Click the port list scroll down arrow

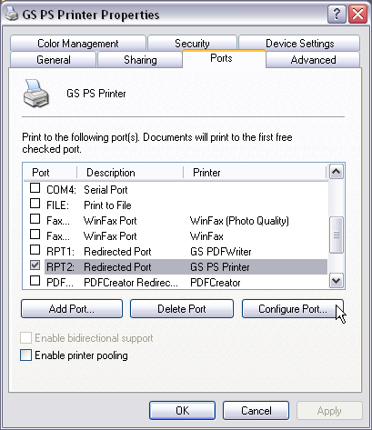(337, 281)
